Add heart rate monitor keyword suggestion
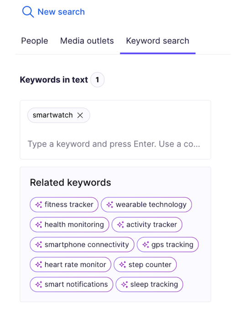Screen dimensions: 235x311 click(x=70, y=264)
